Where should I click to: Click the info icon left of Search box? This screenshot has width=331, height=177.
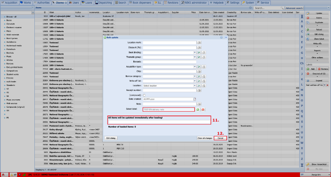[x=250, y=8]
